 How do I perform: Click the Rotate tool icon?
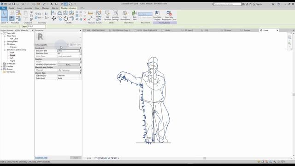[x=65, y=18]
